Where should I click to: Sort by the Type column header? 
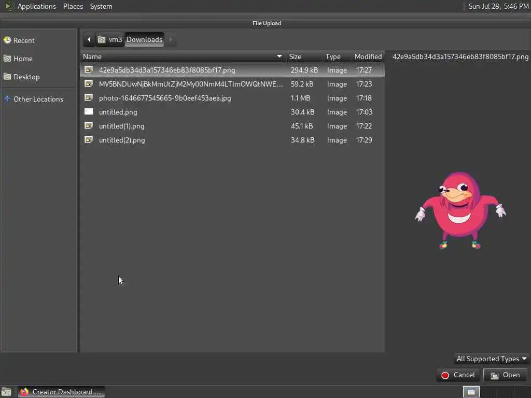[337, 56]
